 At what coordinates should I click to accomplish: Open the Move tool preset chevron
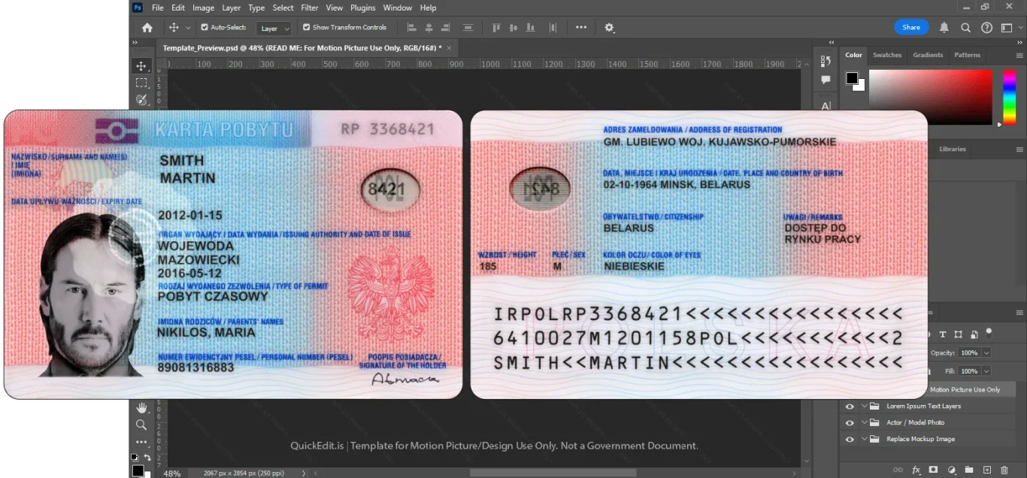tap(188, 28)
